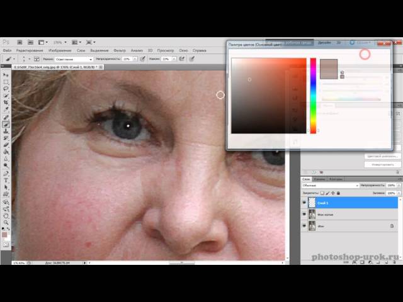Select the Path Selection tool
The width and height of the screenshot is (403, 302).
tap(6, 187)
